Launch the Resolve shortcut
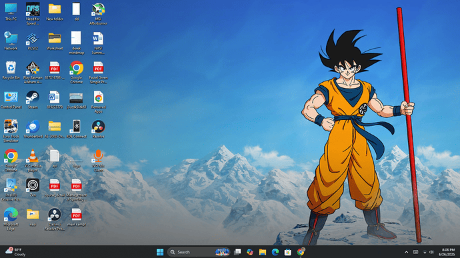The width and height of the screenshot is (460, 258). tap(98, 129)
